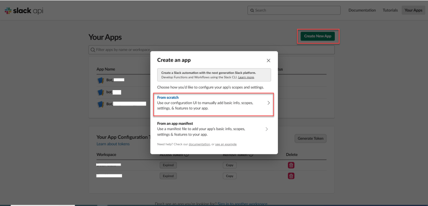Delete the upper workspace token via its trash icon

(291, 165)
